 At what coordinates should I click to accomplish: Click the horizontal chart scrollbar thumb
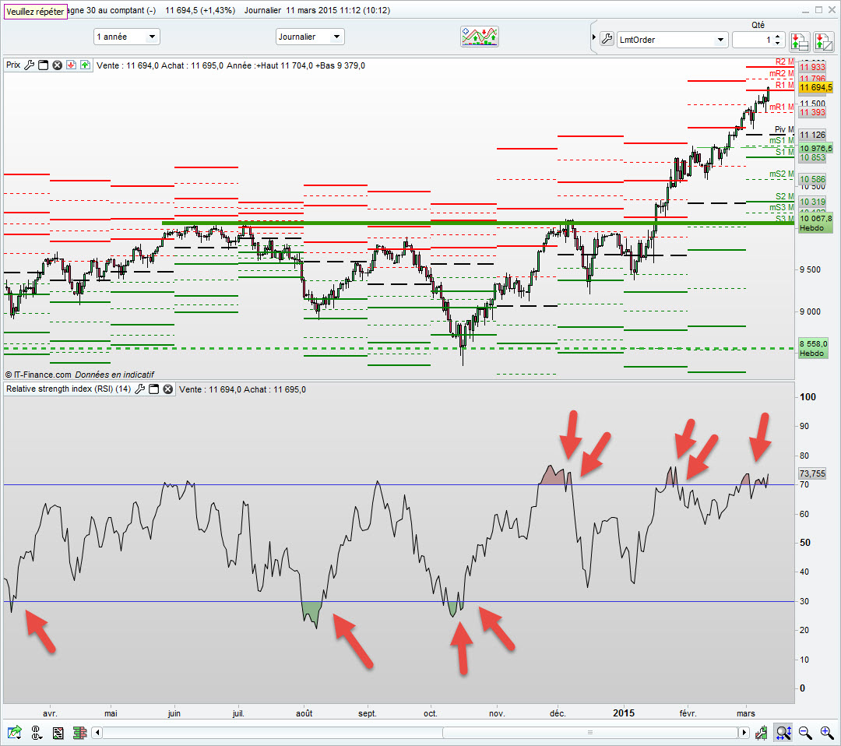(590, 732)
